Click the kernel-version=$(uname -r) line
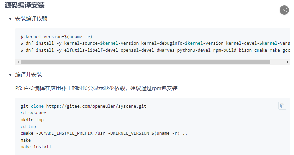This screenshot has width=294, height=155. (56, 36)
